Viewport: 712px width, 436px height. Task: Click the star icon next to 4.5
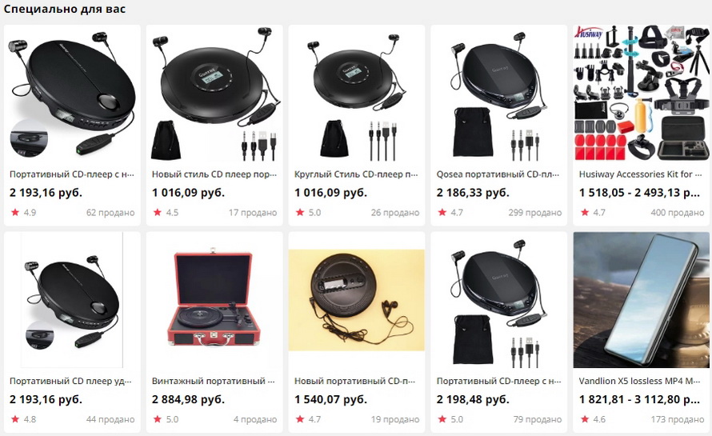tap(158, 212)
